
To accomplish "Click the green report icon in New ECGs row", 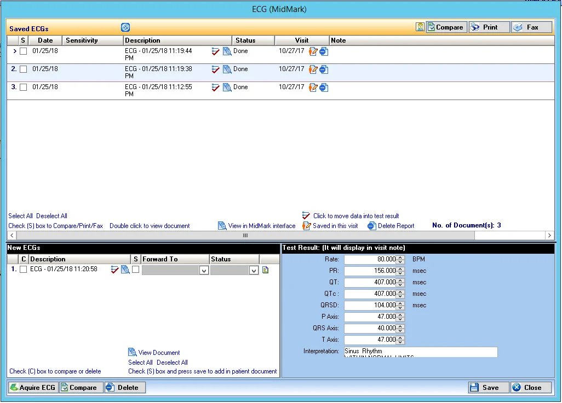I will point(265,270).
